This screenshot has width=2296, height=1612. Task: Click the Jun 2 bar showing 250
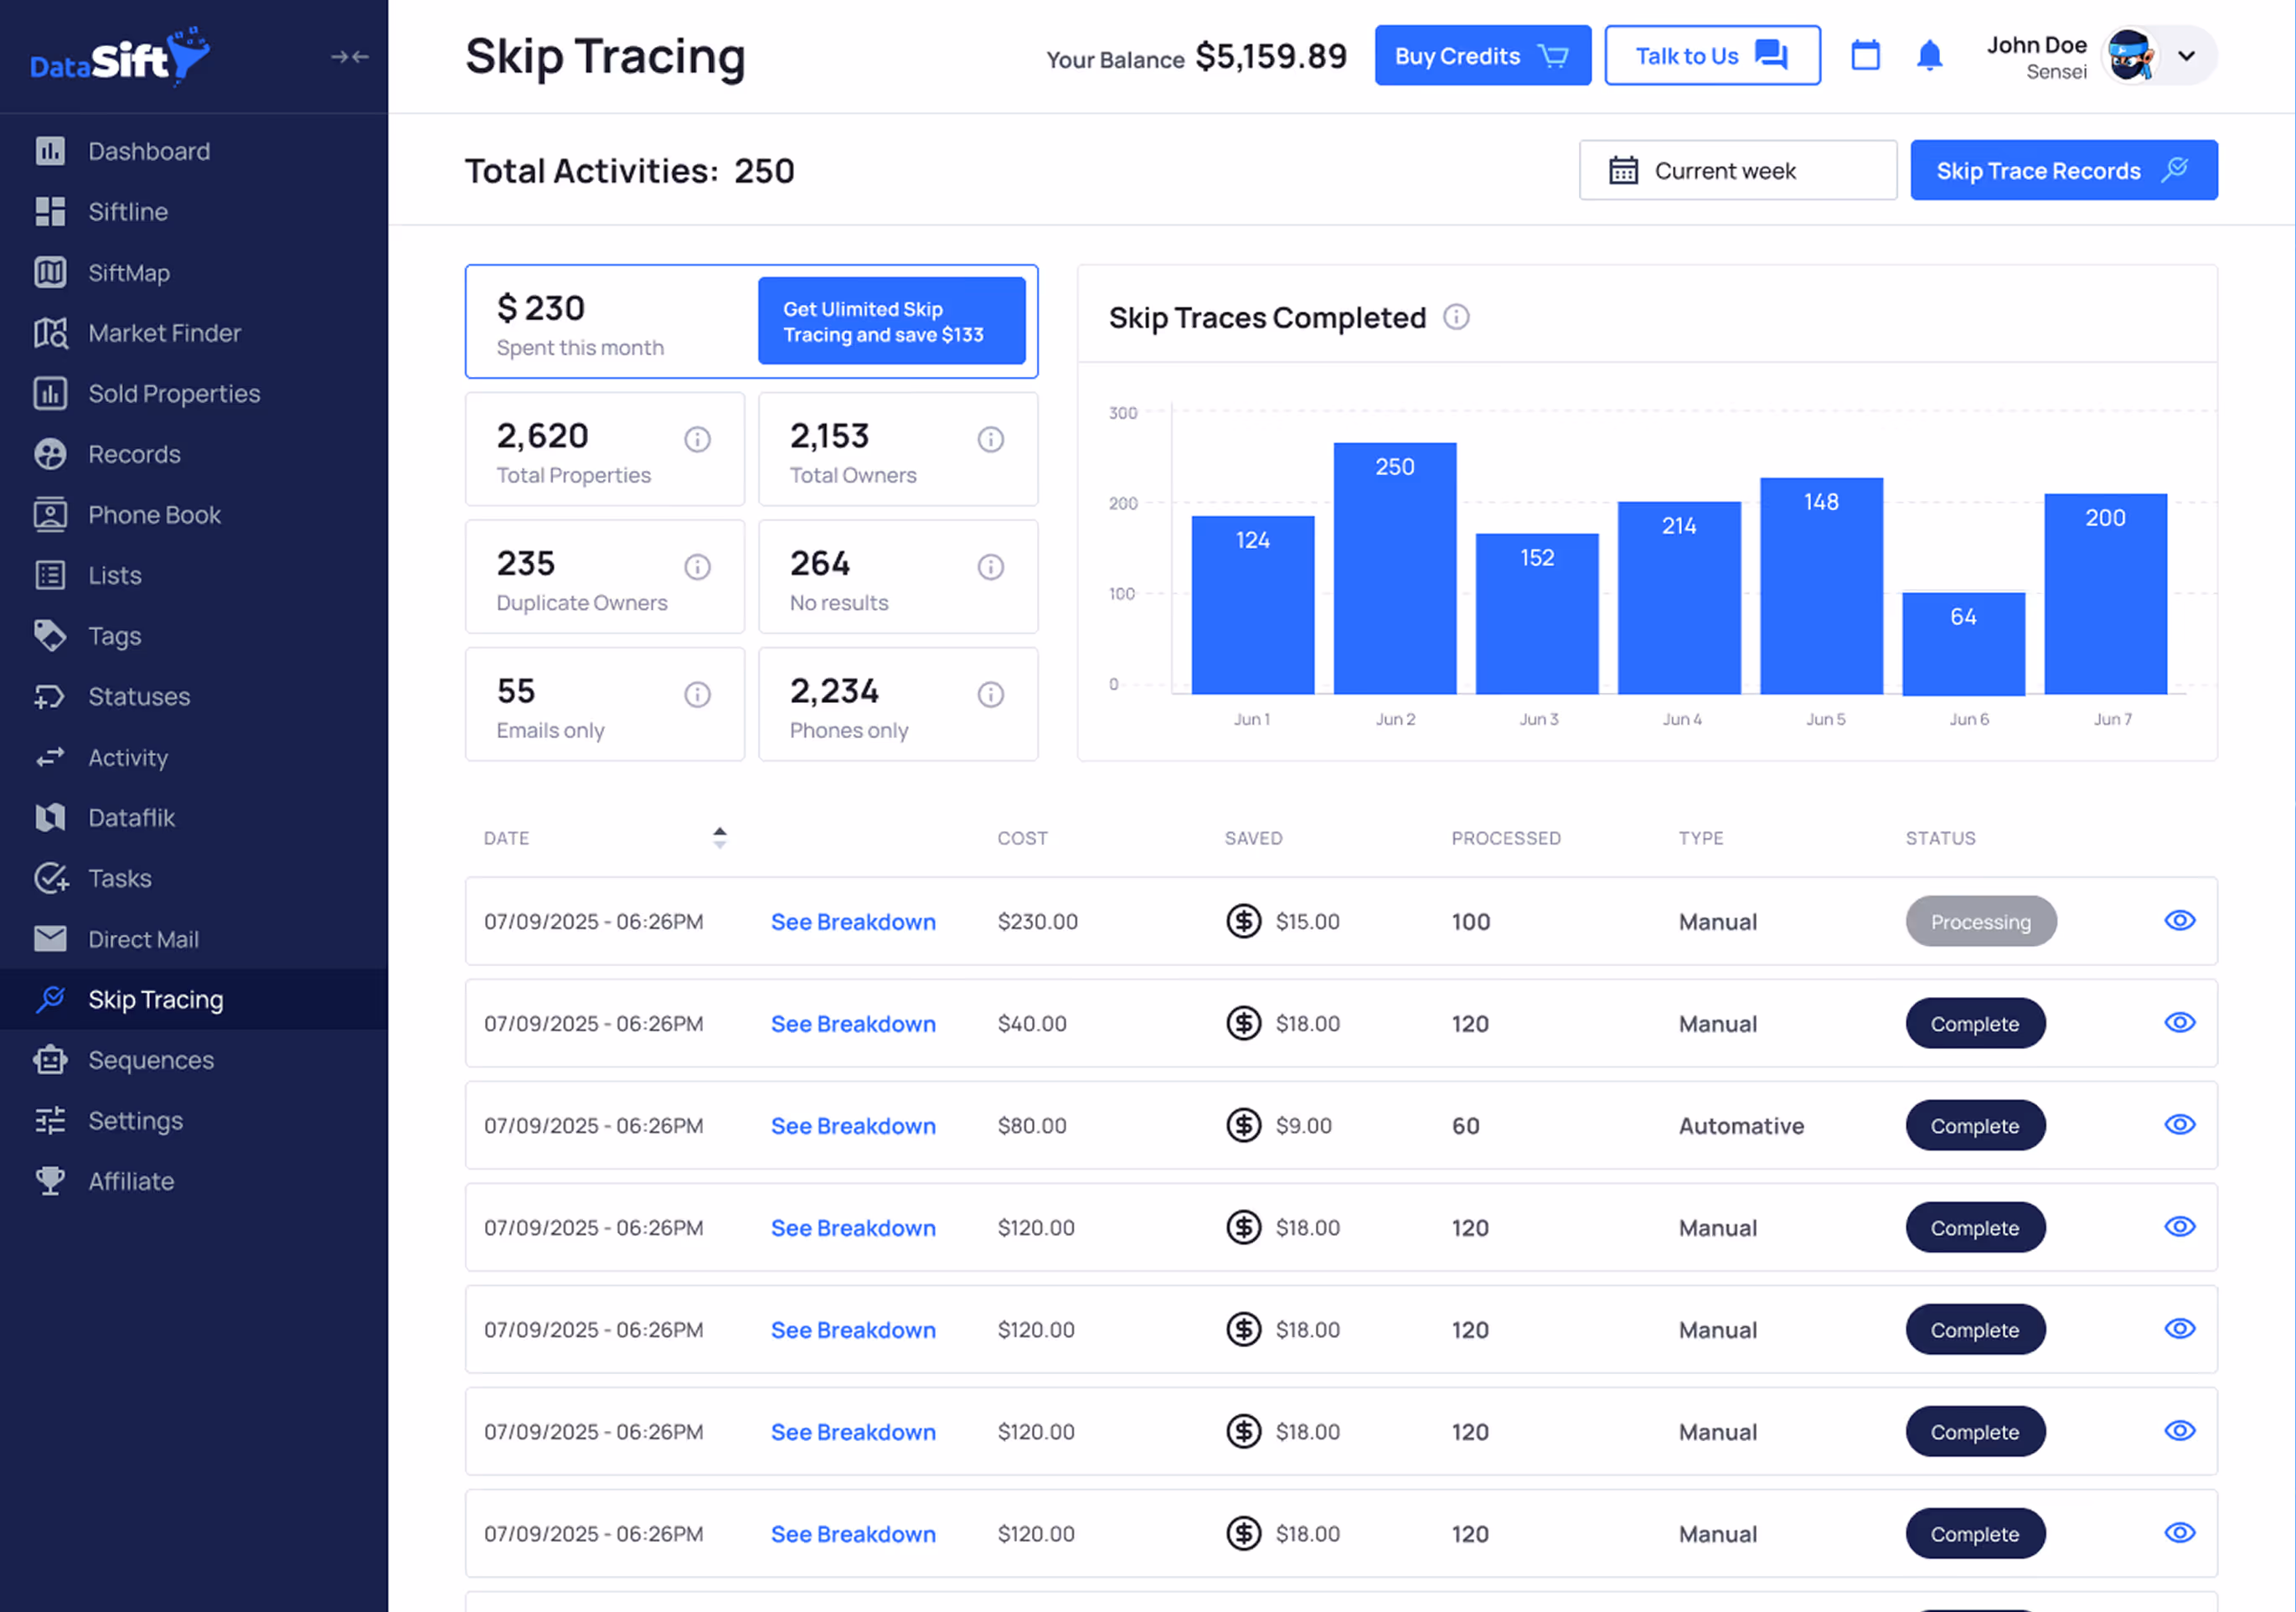[x=1394, y=568]
